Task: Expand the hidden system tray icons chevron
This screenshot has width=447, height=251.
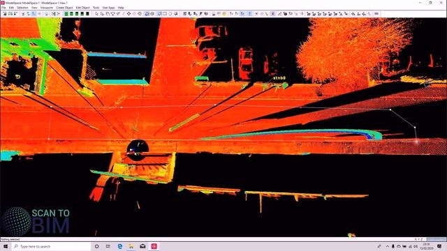Action: coord(388,246)
